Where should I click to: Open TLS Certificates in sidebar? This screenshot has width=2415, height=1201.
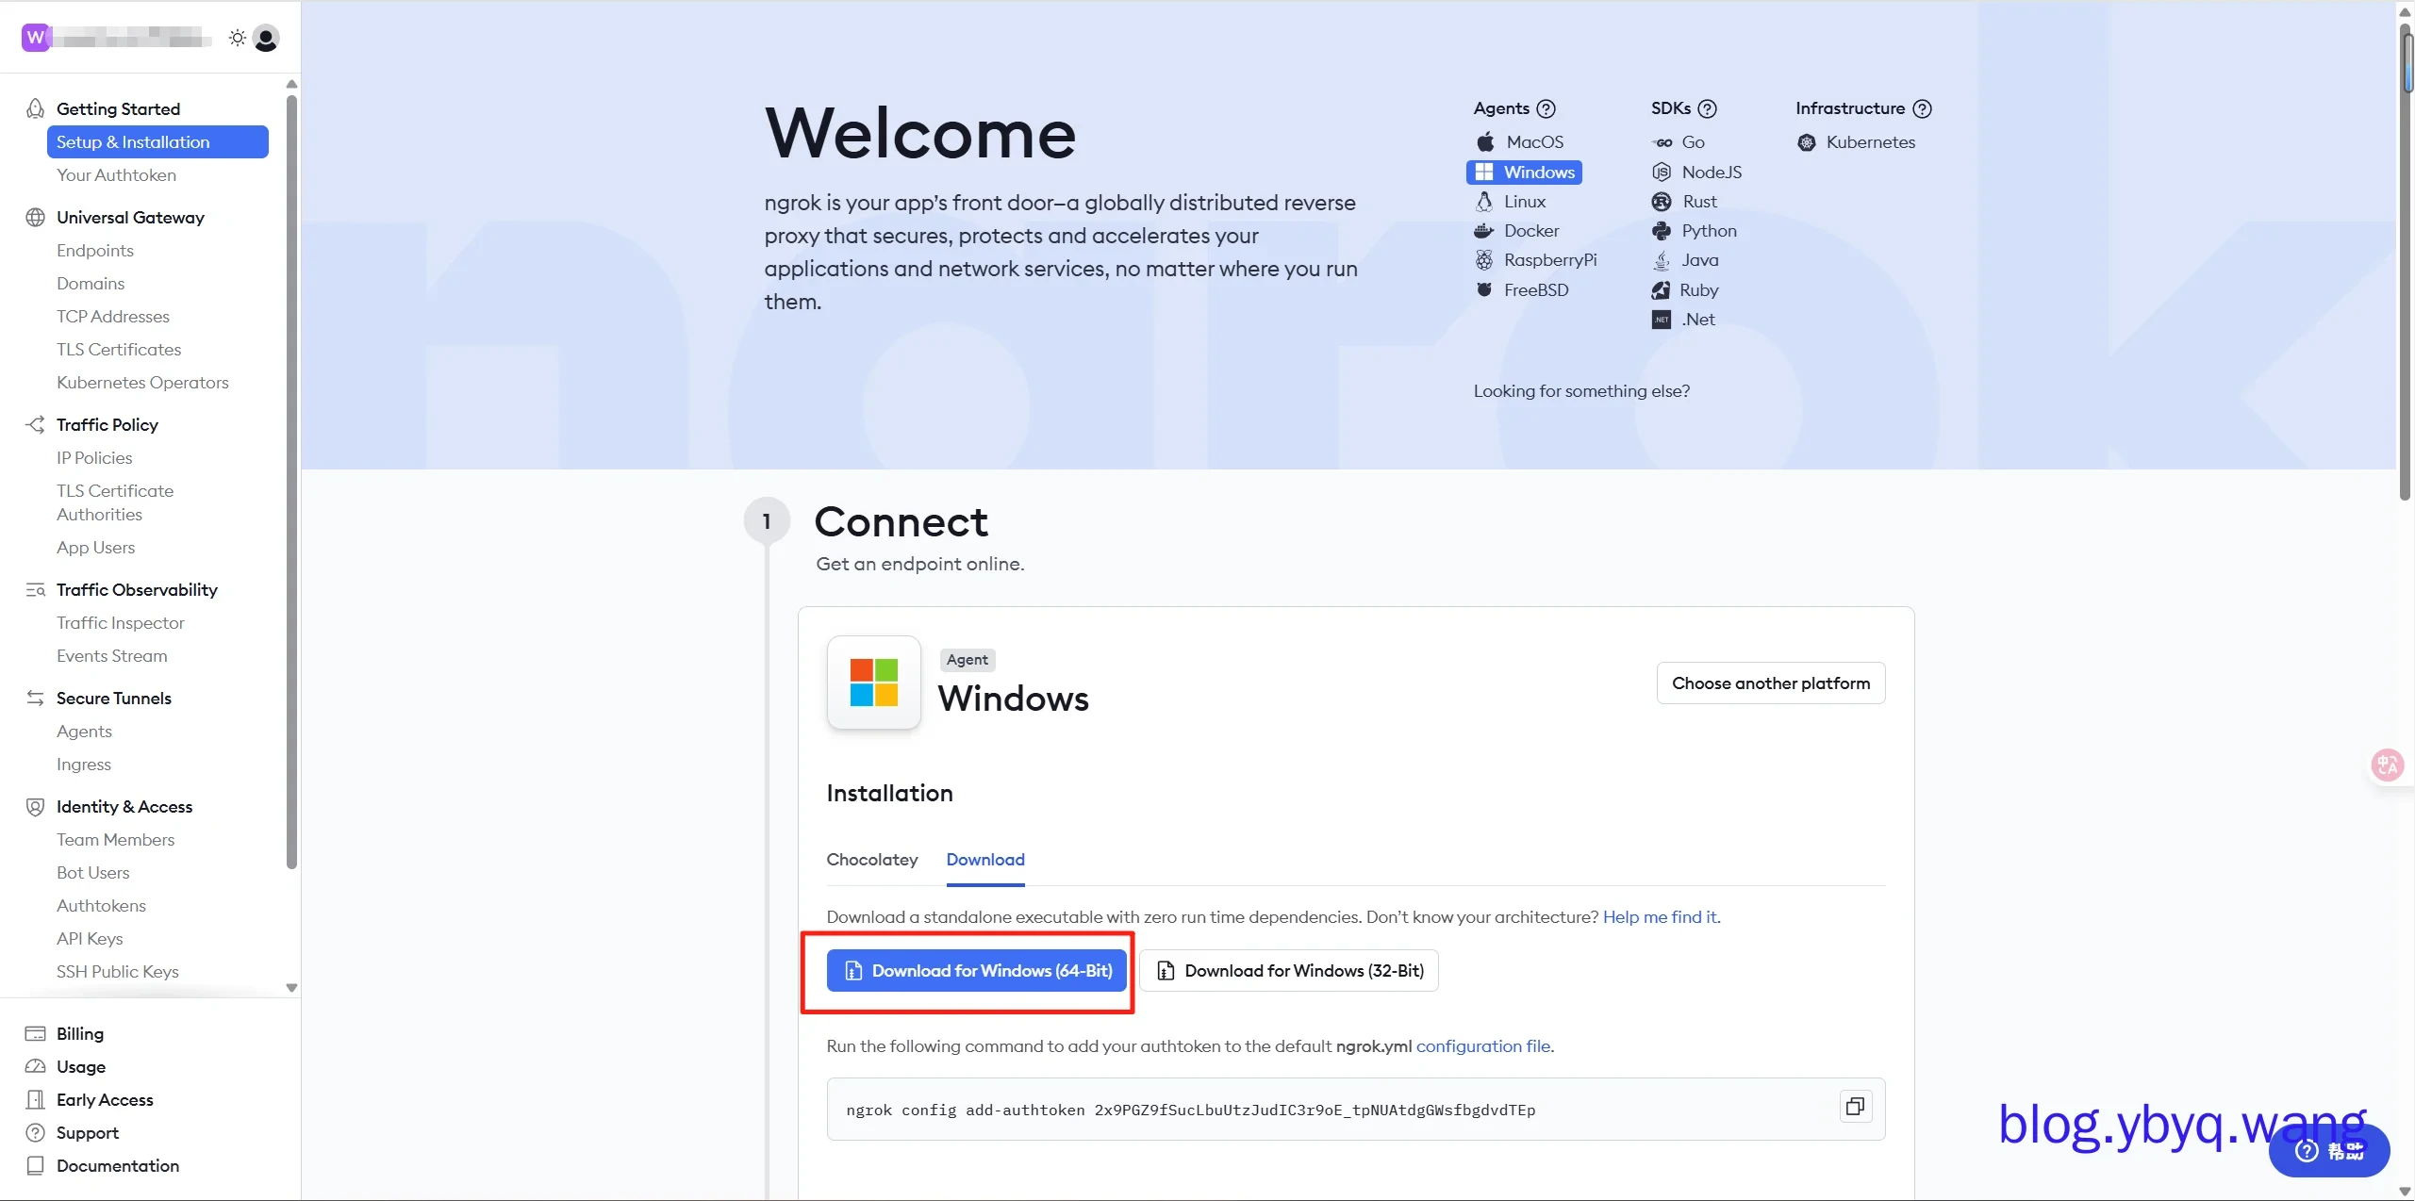point(119,349)
